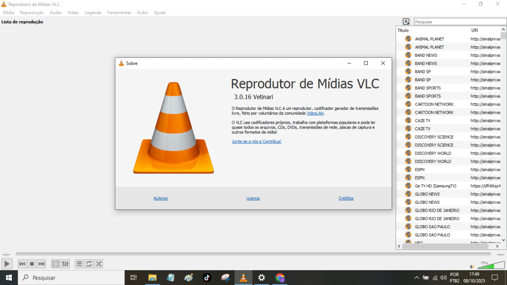Open extended settings equalizer icon

[x=65, y=264]
